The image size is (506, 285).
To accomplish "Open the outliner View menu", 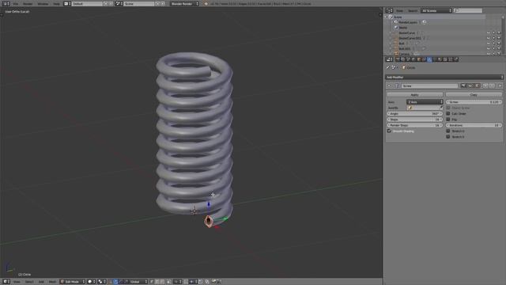I will (399, 10).
